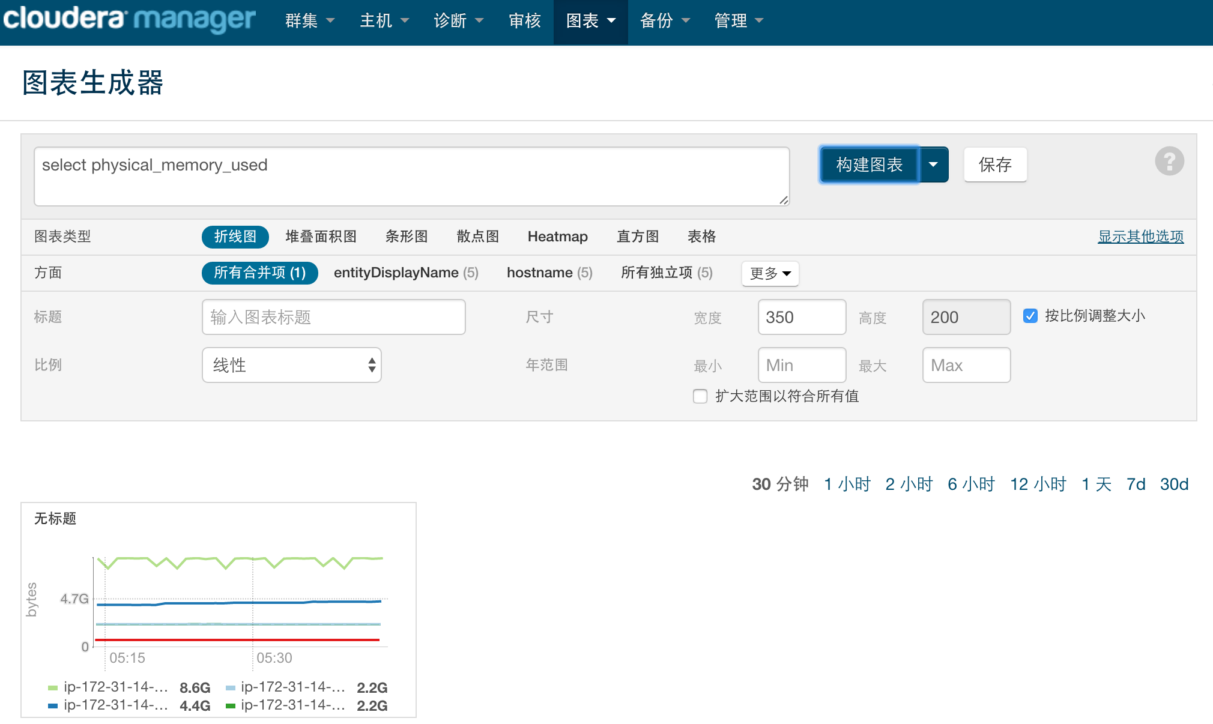Select the 折线图 chart type
Image resolution: width=1213 pixels, height=724 pixels.
[235, 237]
